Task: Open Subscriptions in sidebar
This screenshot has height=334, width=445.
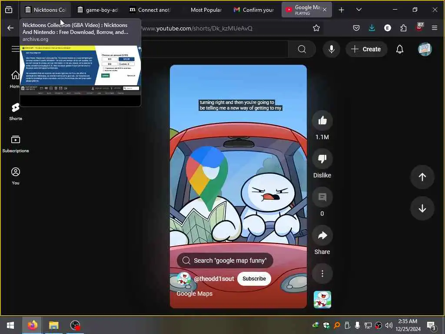Action: point(16,144)
